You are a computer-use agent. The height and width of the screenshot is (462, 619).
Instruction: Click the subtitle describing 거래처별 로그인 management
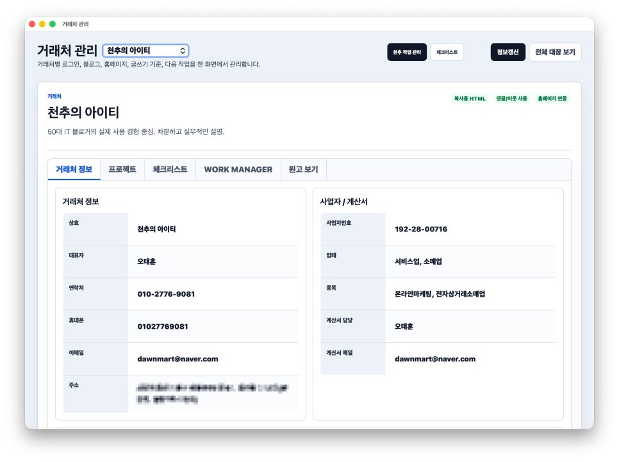(149, 64)
